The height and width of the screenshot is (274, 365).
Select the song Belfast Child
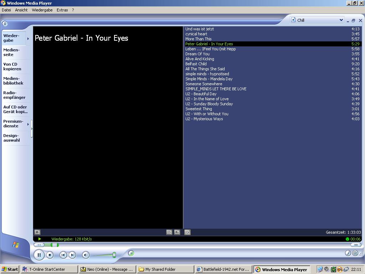(x=272, y=64)
